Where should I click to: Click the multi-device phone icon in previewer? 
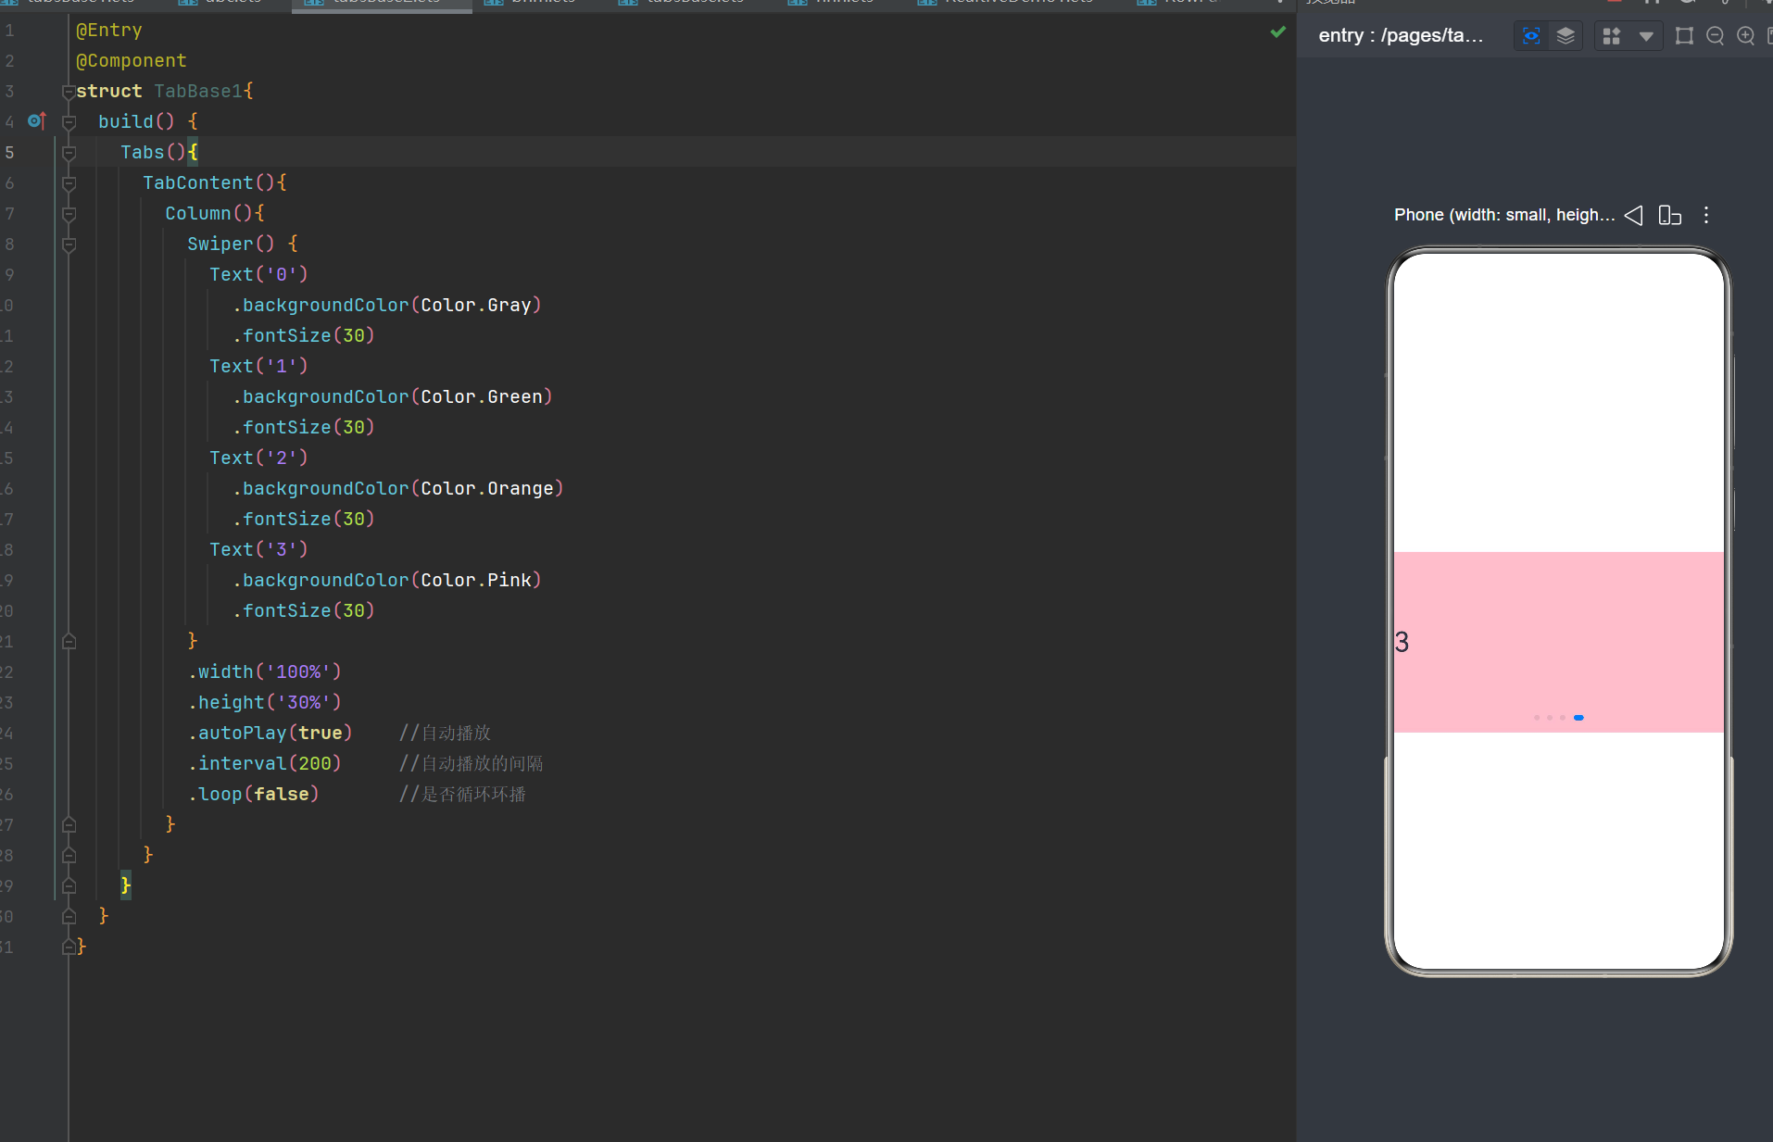(1669, 215)
